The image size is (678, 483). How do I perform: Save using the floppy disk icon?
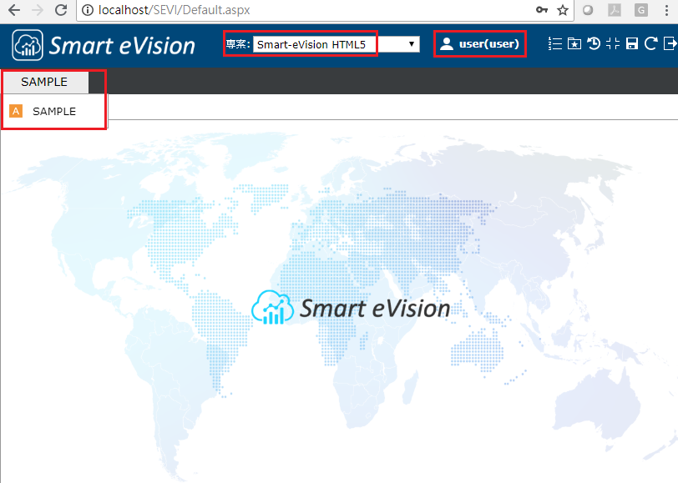pos(631,43)
